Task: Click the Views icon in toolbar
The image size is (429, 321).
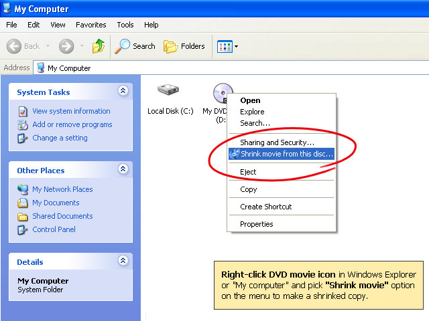Action: click(225, 46)
